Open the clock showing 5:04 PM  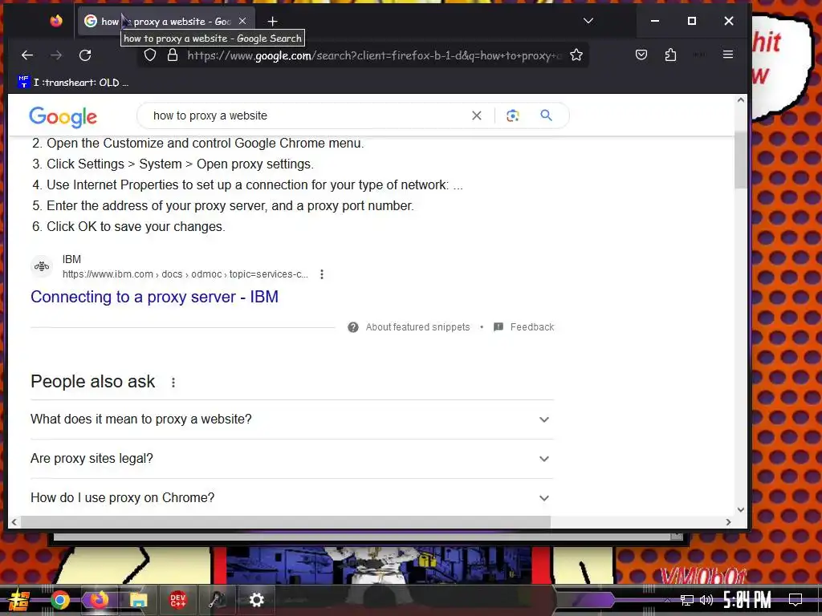point(747,600)
